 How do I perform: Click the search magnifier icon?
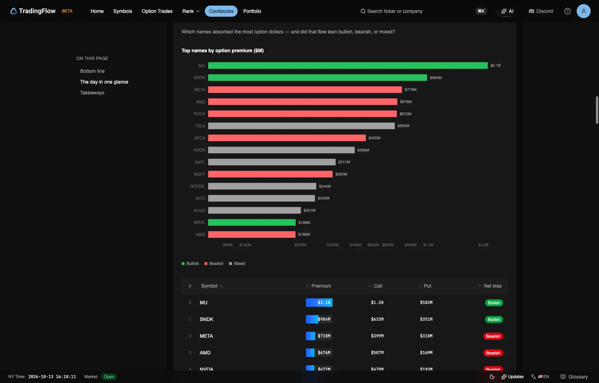[x=363, y=11]
